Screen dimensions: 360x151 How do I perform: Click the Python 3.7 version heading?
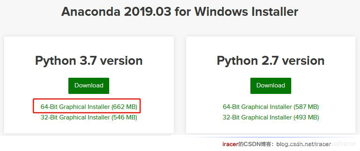89,61
